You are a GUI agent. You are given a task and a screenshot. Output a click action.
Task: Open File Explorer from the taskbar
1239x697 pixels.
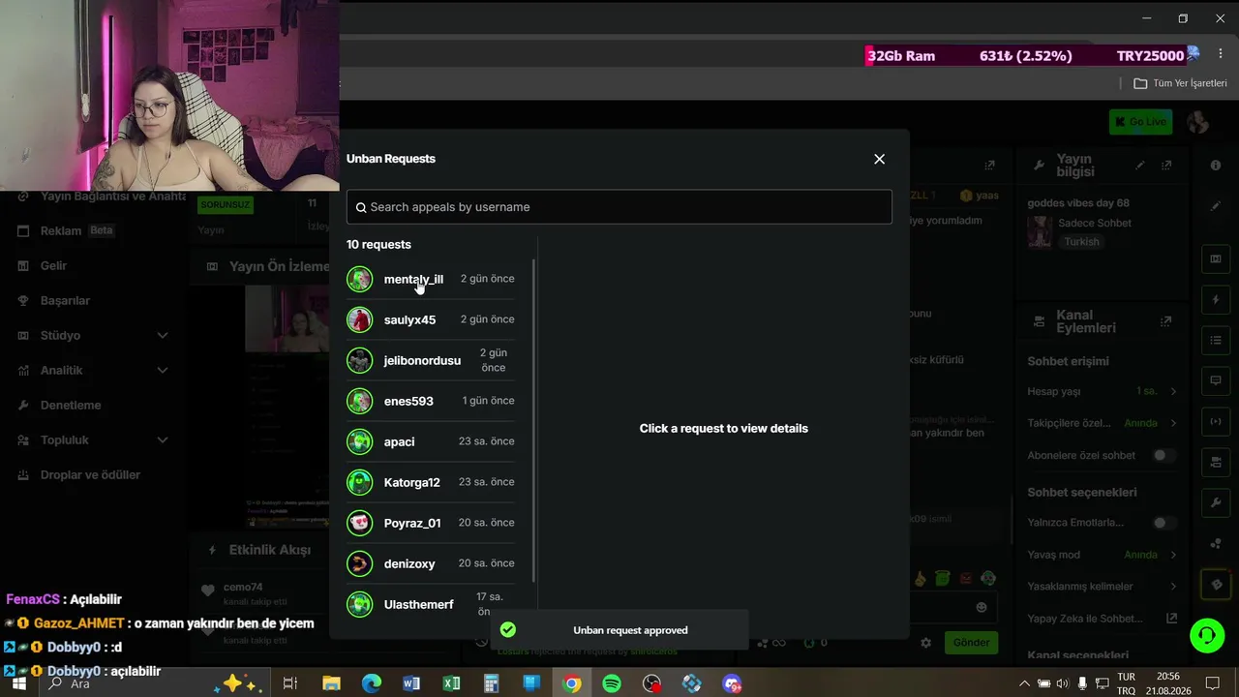point(331,683)
